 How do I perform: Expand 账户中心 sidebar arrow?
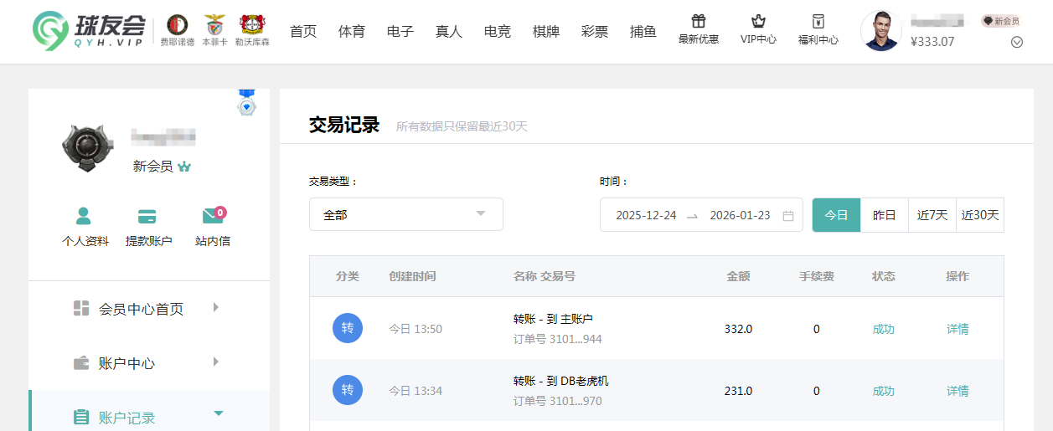216,362
